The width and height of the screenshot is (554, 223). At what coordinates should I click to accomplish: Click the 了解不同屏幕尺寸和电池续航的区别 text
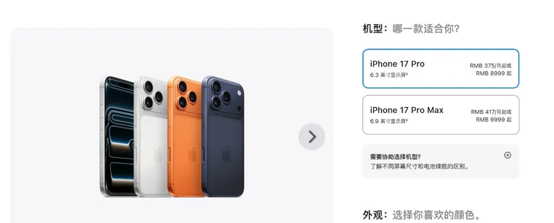[x=420, y=166]
